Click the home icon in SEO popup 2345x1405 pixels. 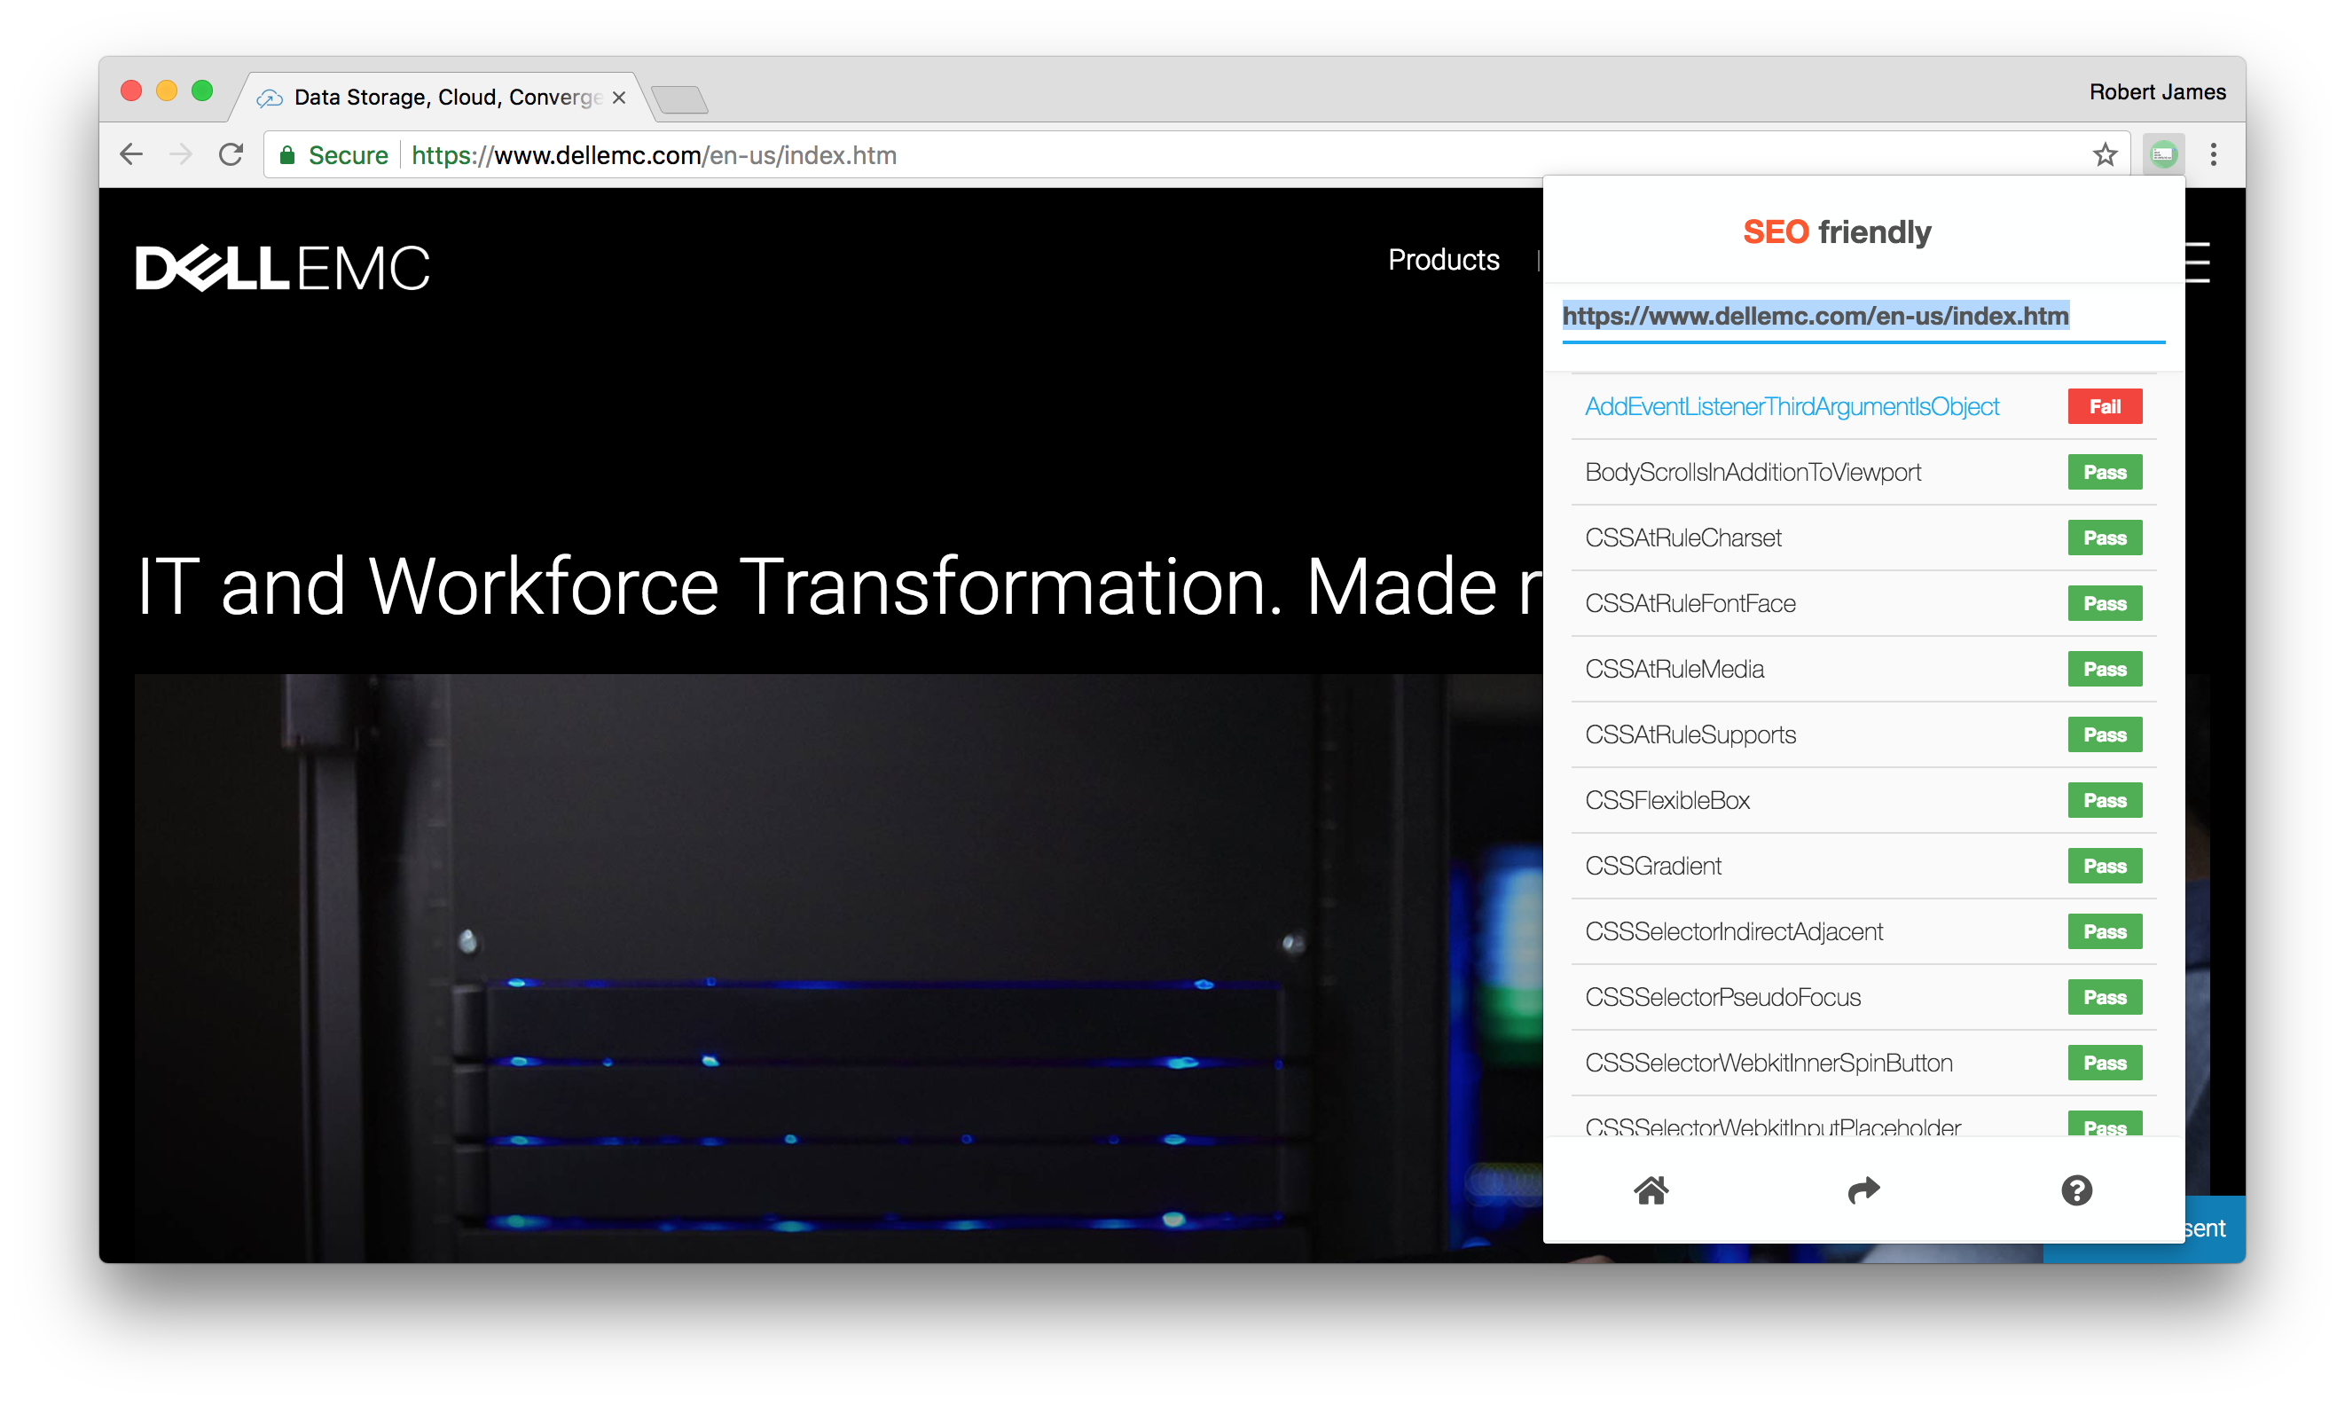click(1651, 1190)
